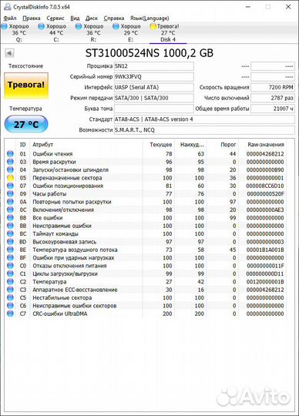The image size is (299, 416).
Task: Click status icon for Высокоуровневая запись
Action: 10,242
